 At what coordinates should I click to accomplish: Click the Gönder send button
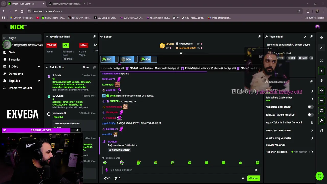coord(253,178)
